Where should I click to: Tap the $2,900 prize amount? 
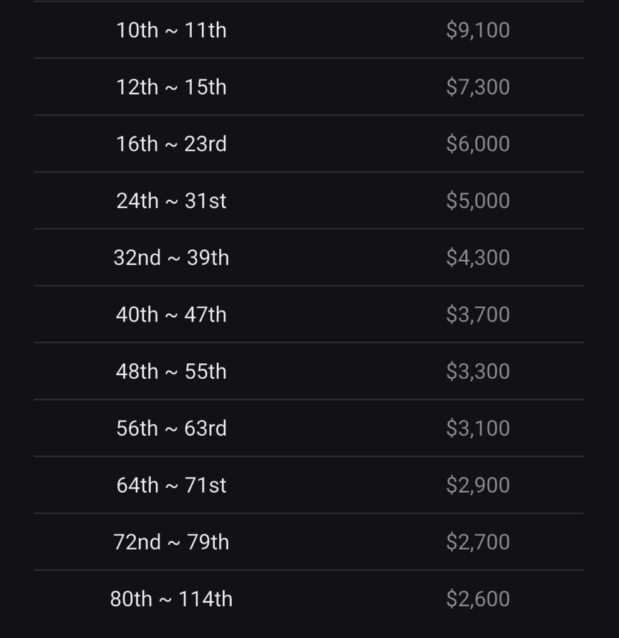pyautogui.click(x=478, y=485)
